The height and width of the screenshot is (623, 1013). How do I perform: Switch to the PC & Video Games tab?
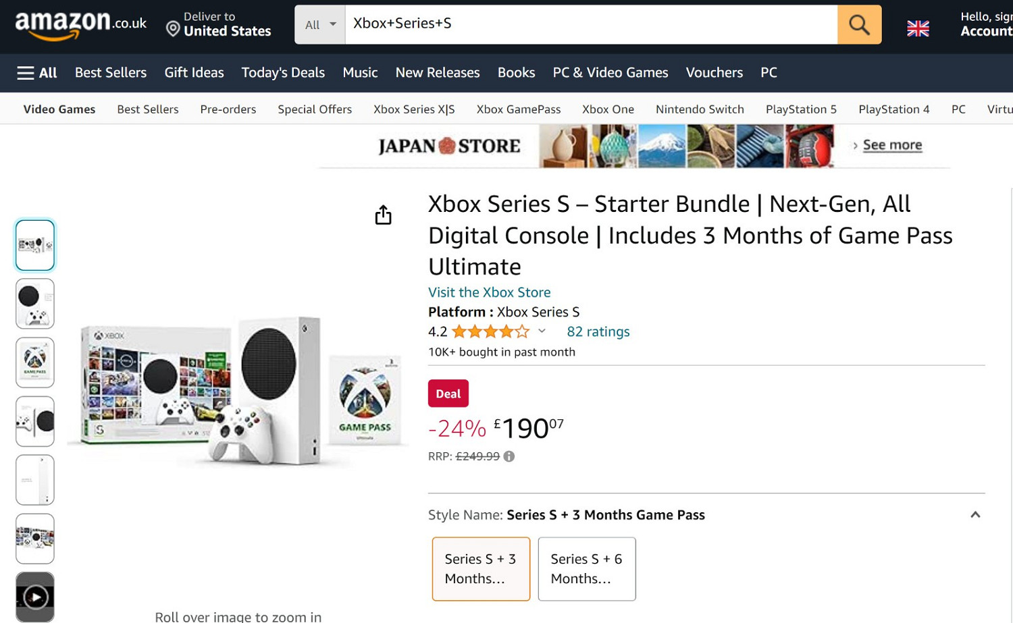[x=610, y=72]
